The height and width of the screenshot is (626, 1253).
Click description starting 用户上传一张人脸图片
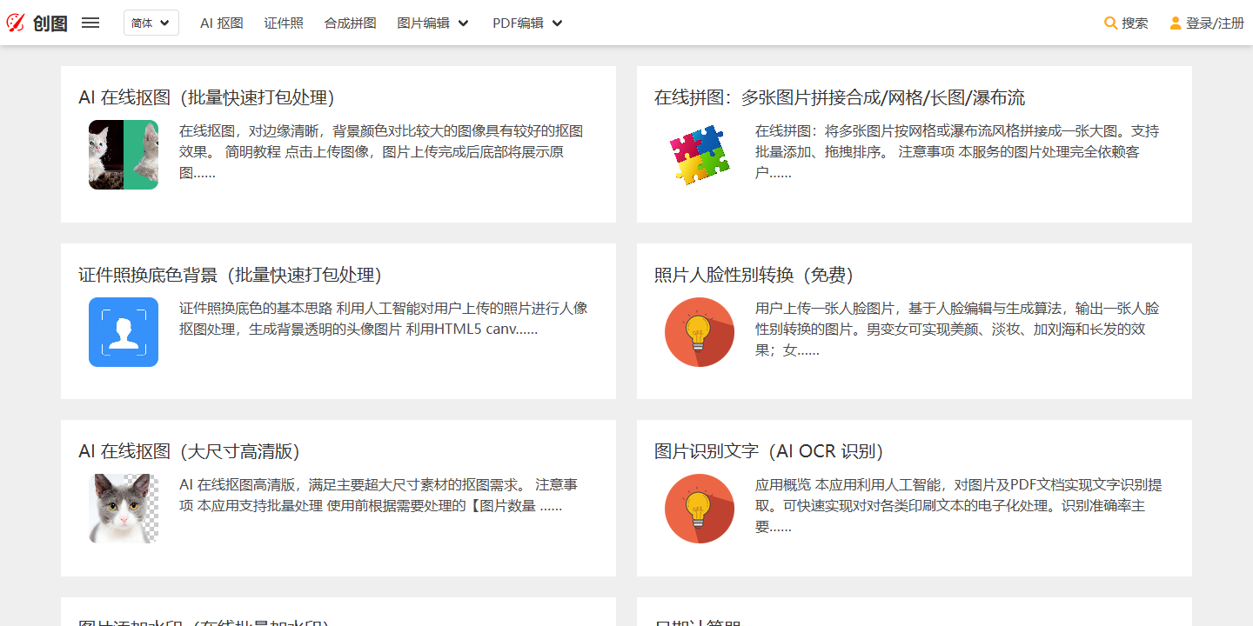(x=957, y=329)
